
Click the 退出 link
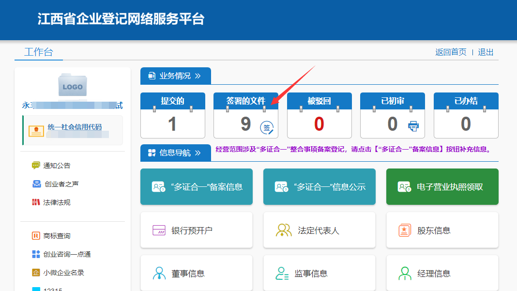[486, 52]
